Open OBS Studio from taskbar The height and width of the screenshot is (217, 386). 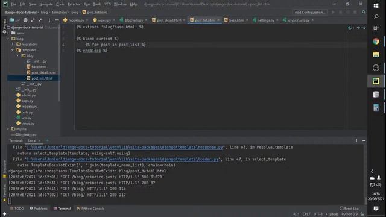pos(376,68)
